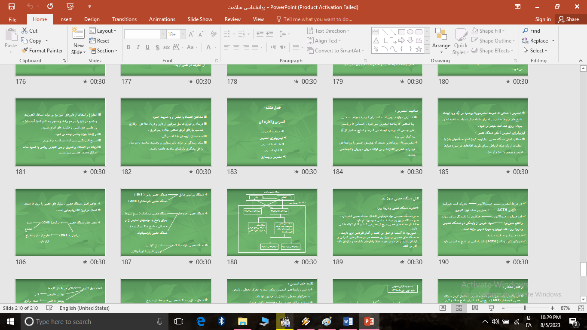Click the New Slide icon

pyautogui.click(x=78, y=37)
